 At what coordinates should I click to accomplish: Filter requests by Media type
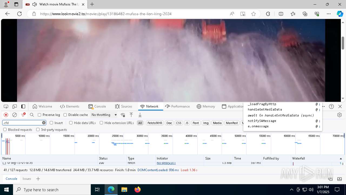pyautogui.click(x=217, y=123)
